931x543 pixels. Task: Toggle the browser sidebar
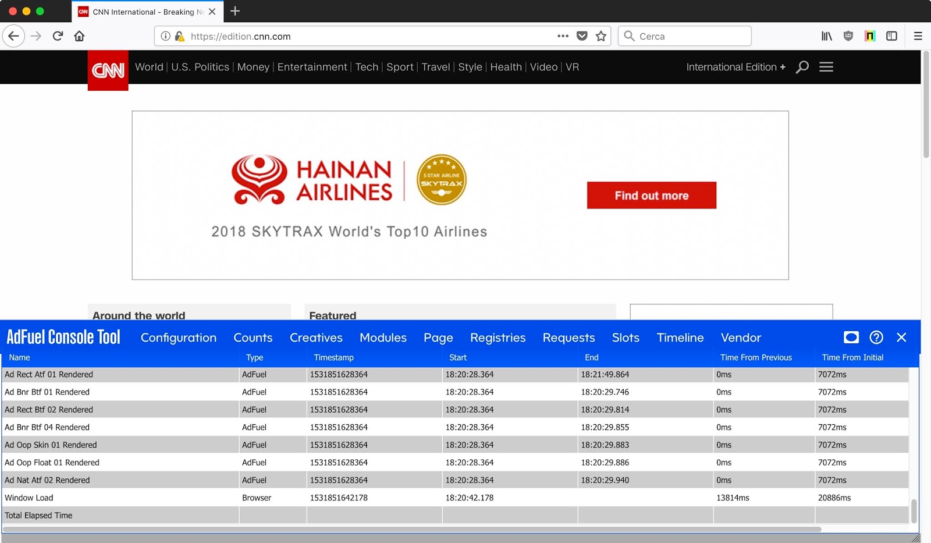pos(891,36)
